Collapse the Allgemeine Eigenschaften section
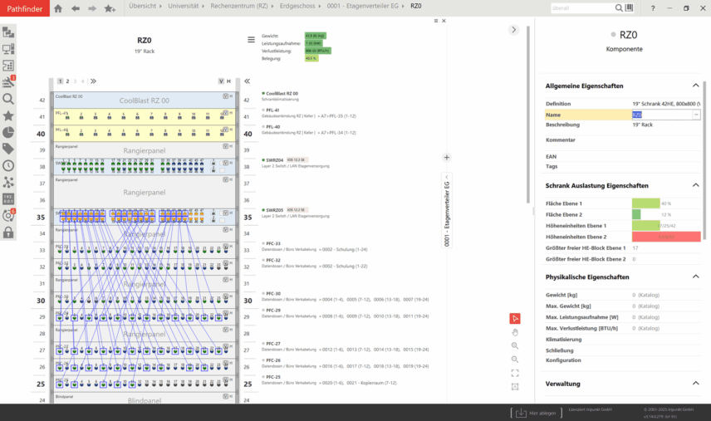This screenshot has width=711, height=421. click(695, 86)
